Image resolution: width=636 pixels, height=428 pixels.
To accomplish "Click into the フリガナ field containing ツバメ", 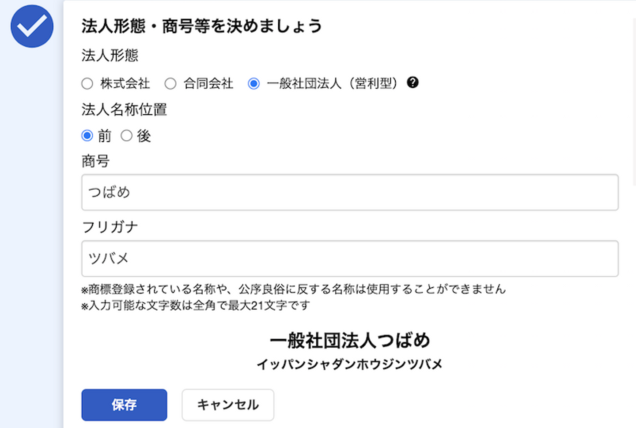I will [x=349, y=259].
